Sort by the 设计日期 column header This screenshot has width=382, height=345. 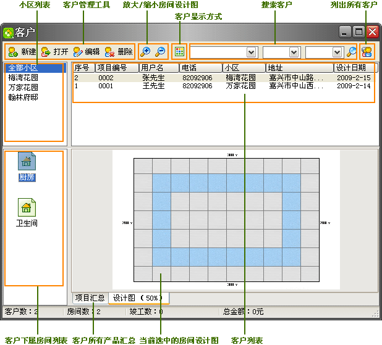tap(354, 68)
